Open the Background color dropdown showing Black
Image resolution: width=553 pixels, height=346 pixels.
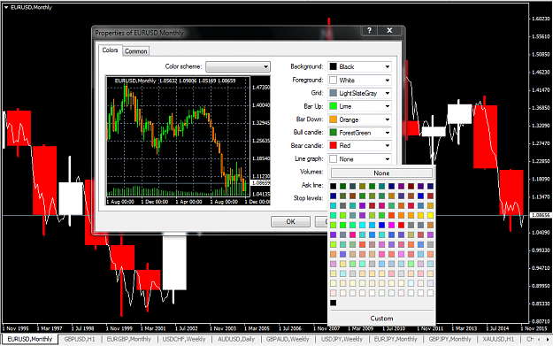(x=360, y=66)
